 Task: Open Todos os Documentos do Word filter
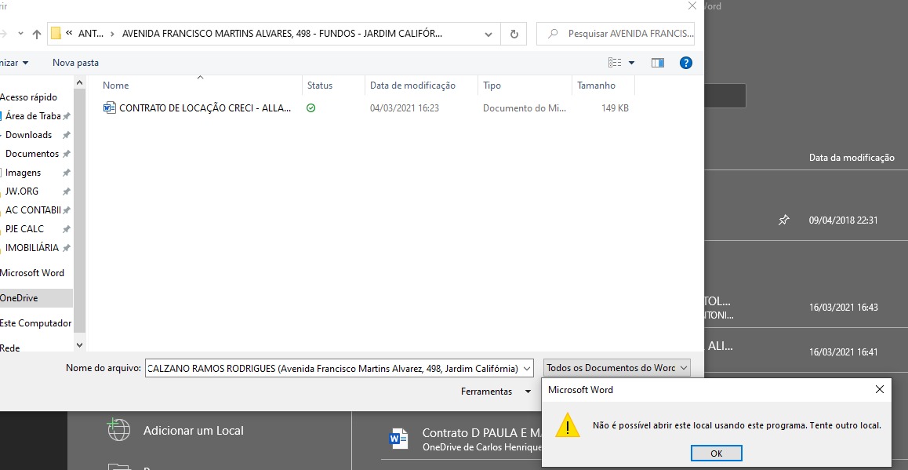pyautogui.click(x=617, y=368)
